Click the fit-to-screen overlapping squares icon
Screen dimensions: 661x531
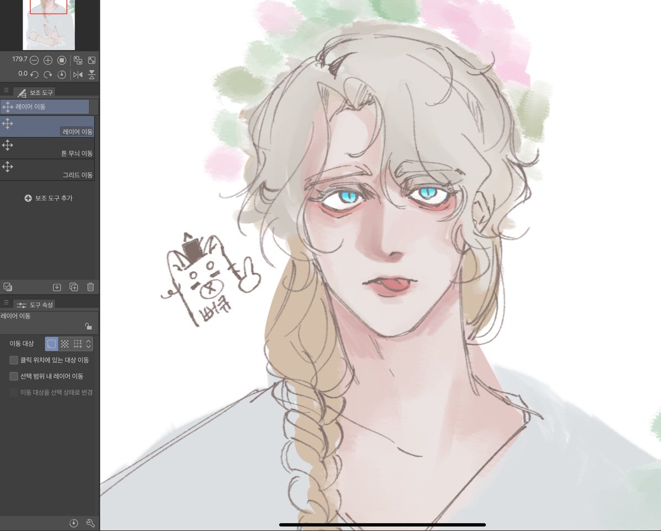[78, 59]
